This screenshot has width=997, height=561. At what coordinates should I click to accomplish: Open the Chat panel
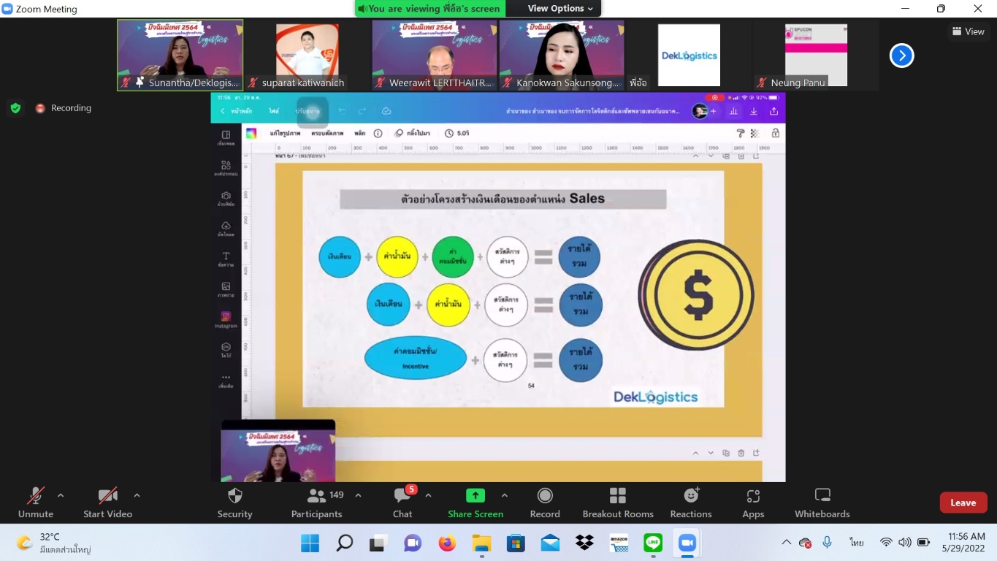(402, 503)
